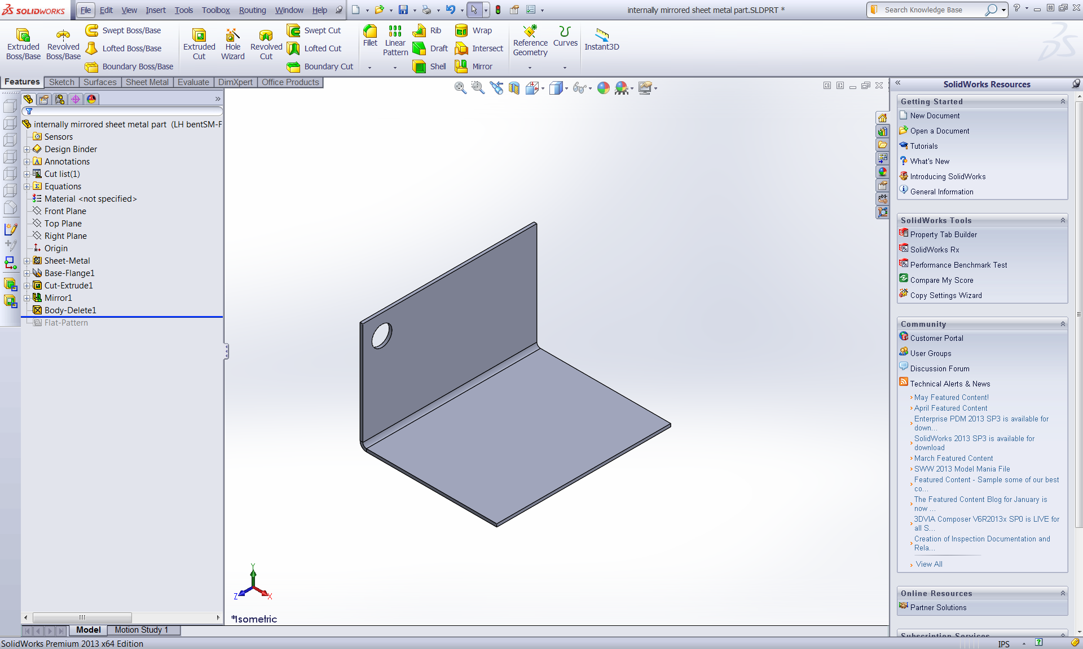Expand the Design Binder node

(27, 149)
